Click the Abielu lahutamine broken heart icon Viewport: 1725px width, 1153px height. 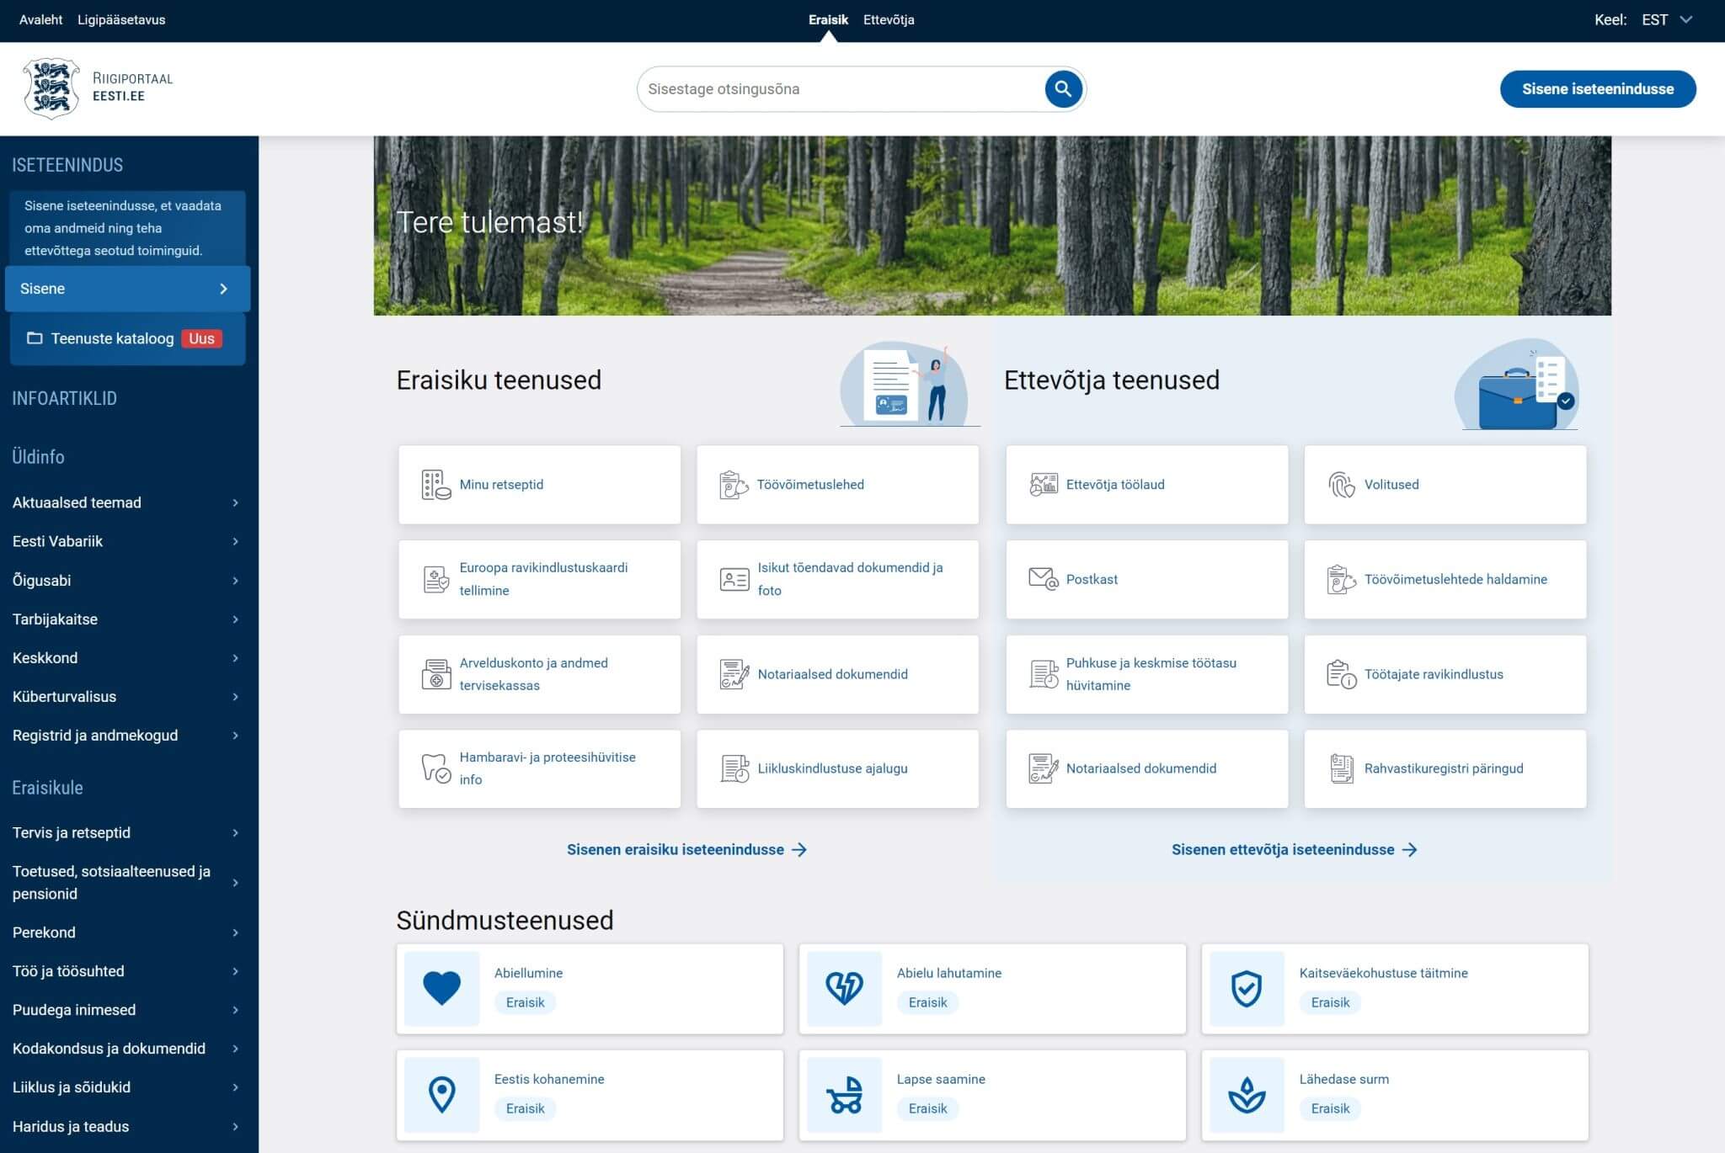pos(844,988)
